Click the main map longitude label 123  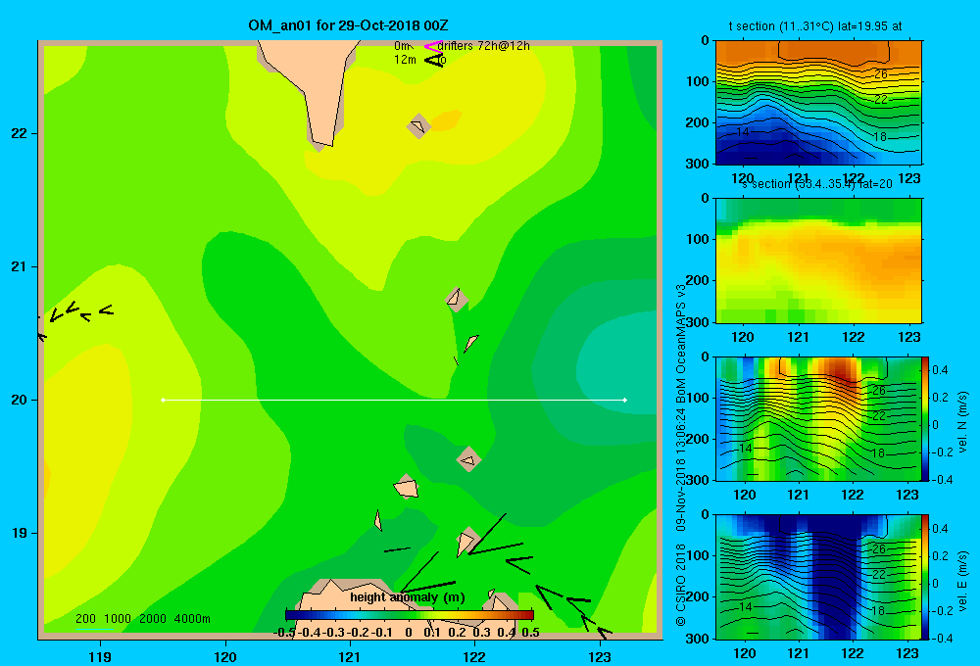600,656
